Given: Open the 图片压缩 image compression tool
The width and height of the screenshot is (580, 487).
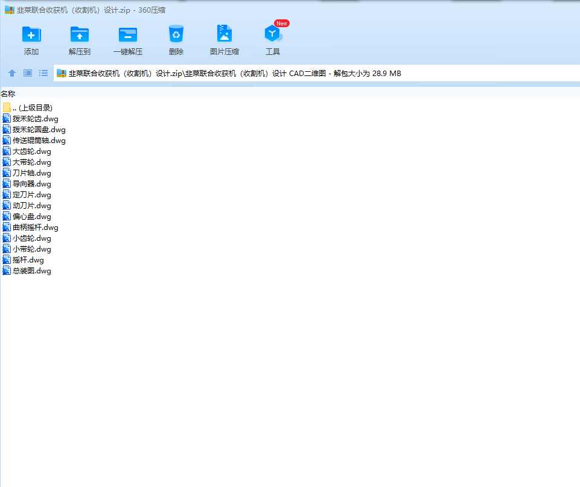Looking at the screenshot, I should pyautogui.click(x=225, y=40).
